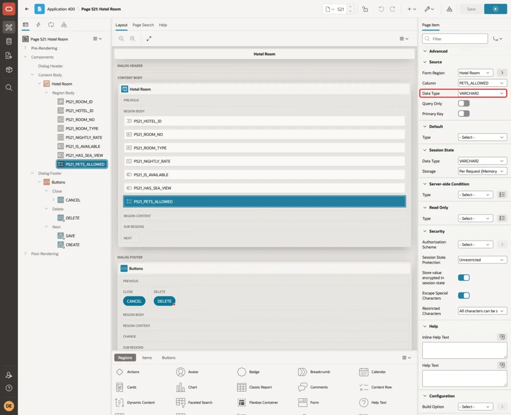Open App Builder from left sidebar
The width and height of the screenshot is (511, 415).
[x=9, y=27]
